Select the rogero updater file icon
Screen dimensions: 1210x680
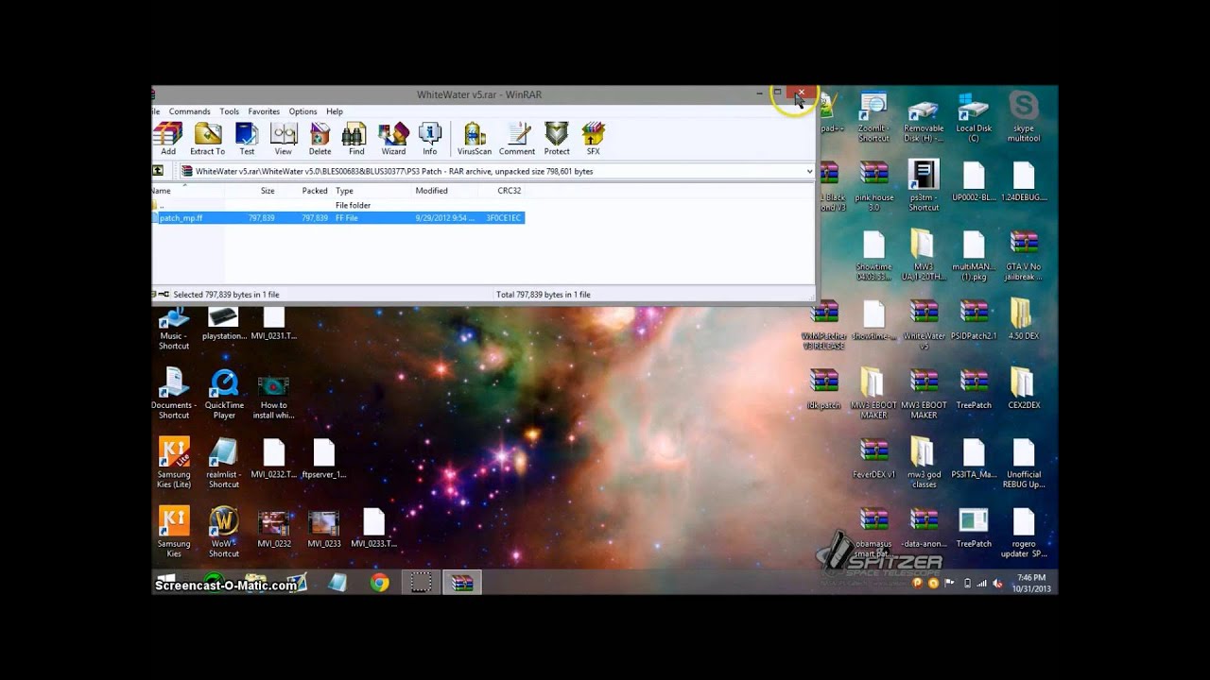[1024, 533]
